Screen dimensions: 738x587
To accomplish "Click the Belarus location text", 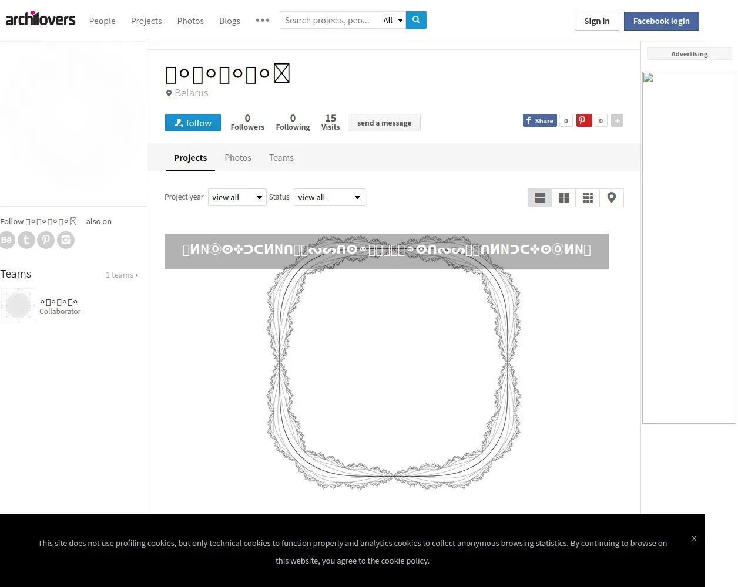I will click(x=192, y=93).
